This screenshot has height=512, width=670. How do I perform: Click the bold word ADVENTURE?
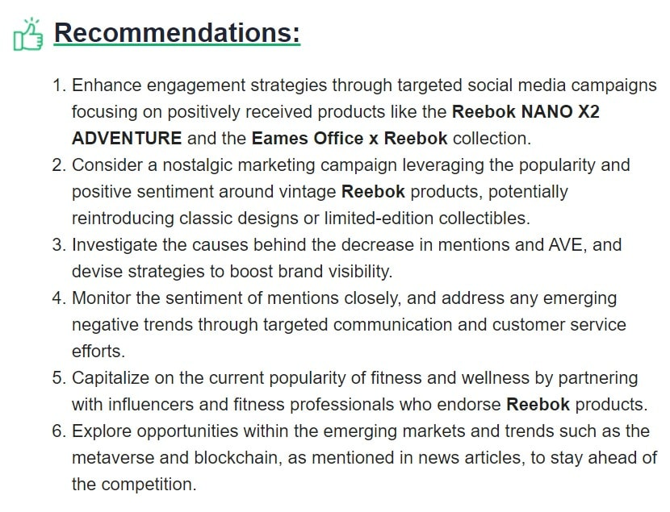(127, 138)
